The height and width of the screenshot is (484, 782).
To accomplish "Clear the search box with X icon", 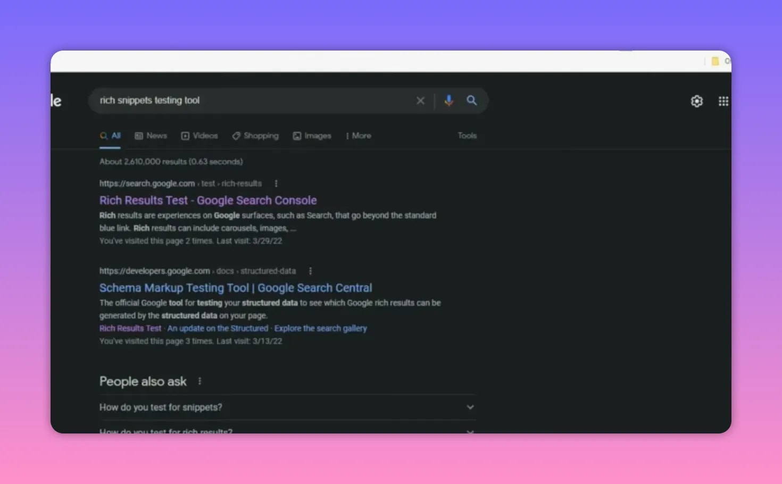I will click(420, 101).
